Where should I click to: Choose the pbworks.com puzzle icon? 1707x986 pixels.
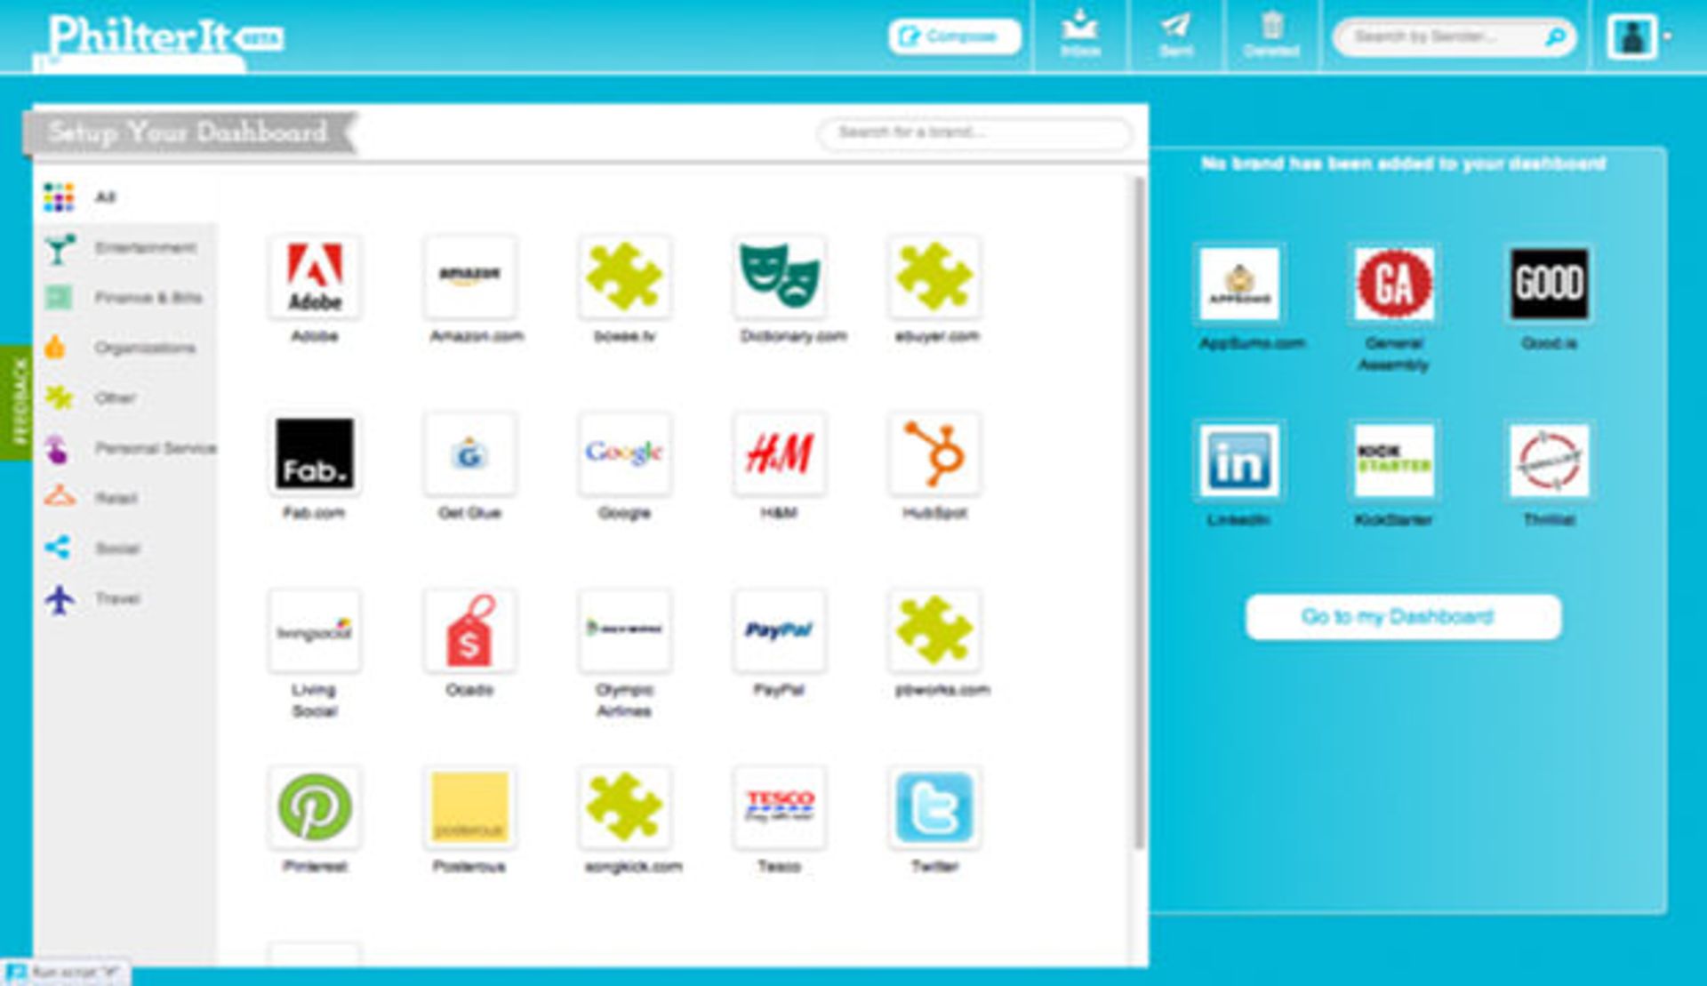[934, 631]
